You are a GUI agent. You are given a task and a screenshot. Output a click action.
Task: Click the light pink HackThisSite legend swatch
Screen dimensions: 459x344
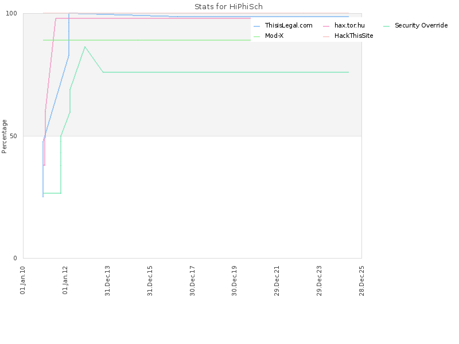click(326, 36)
